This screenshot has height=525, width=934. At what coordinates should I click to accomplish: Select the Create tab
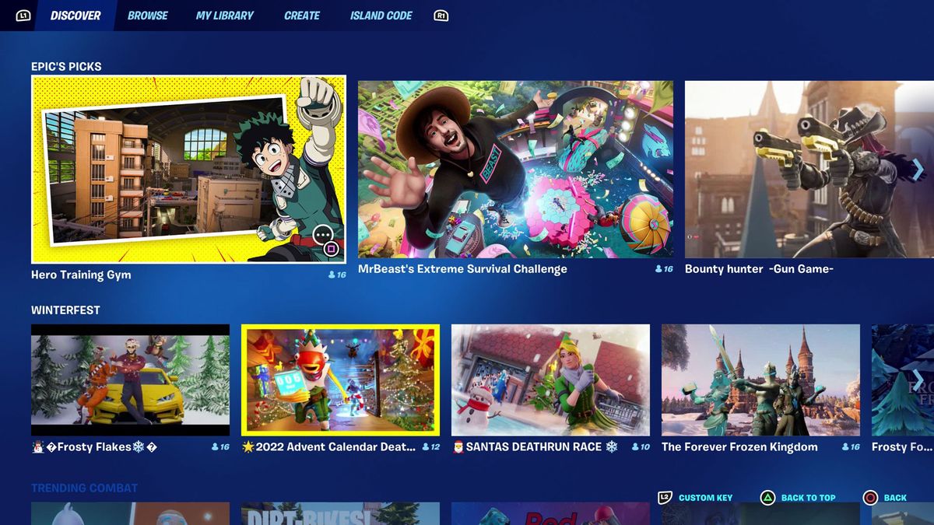[x=302, y=14]
